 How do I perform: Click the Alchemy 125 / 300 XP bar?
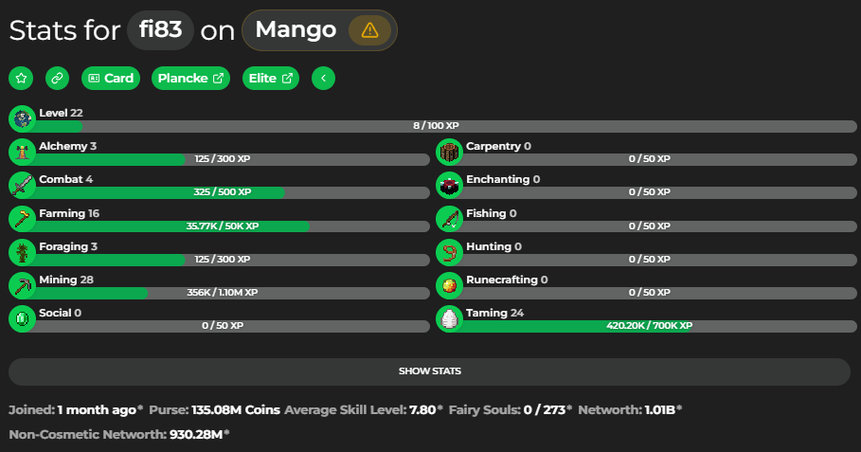pyautogui.click(x=223, y=159)
